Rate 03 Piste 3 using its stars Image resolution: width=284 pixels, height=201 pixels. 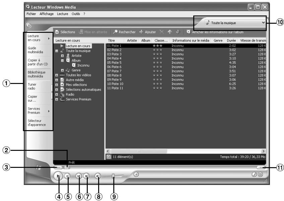[157, 54]
